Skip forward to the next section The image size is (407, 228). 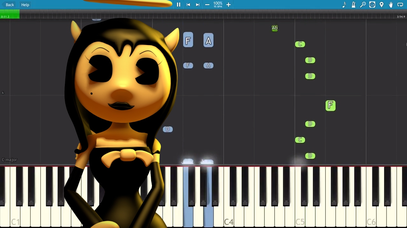tap(197, 5)
